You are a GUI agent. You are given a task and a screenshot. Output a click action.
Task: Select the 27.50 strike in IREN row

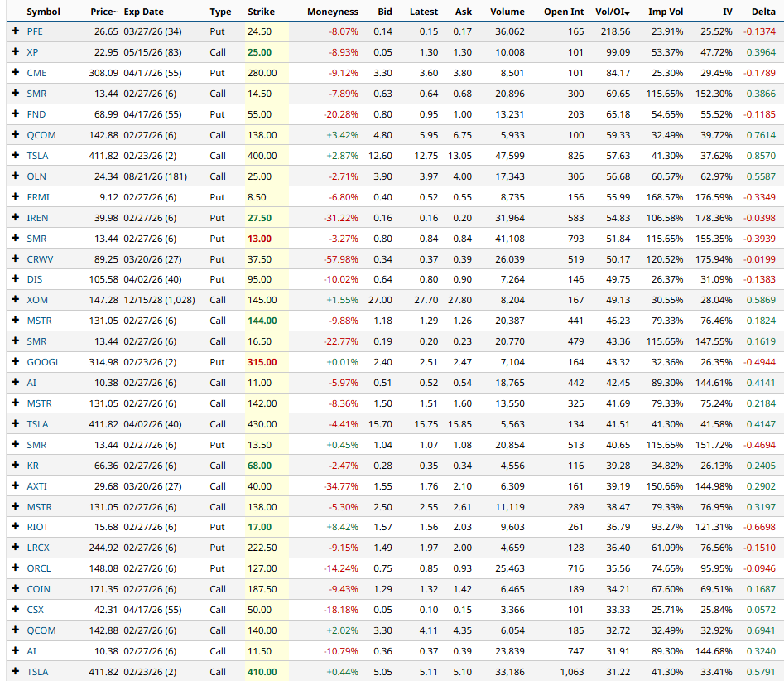259,218
